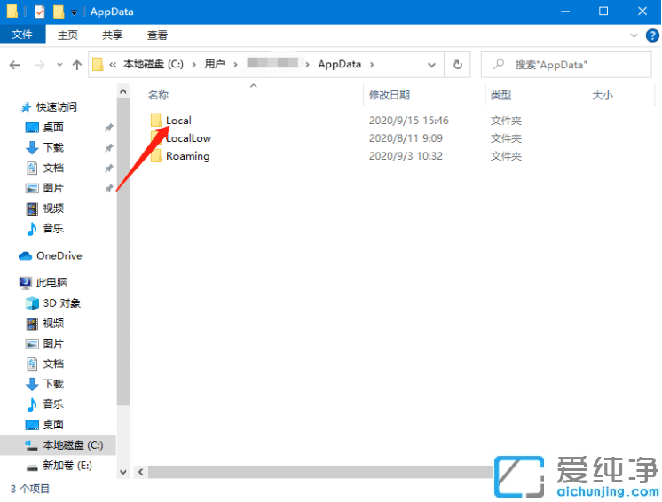662x502 pixels.
Task: Open 3D 对象 under 此电脑
Action: pos(61,303)
